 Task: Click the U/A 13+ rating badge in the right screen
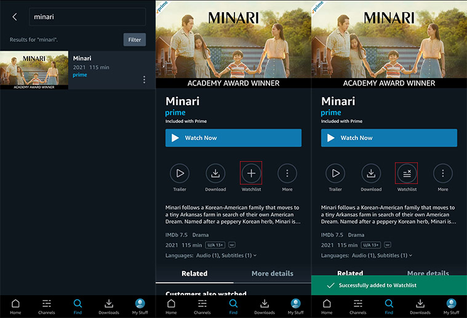[x=371, y=245]
